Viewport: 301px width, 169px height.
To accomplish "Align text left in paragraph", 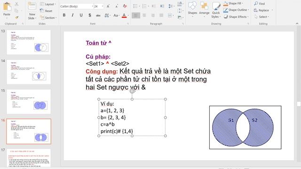I will pos(136,15).
